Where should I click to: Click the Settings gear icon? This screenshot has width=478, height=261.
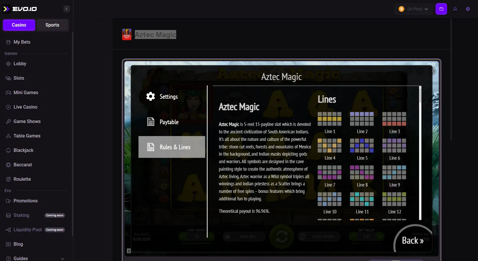tap(150, 96)
